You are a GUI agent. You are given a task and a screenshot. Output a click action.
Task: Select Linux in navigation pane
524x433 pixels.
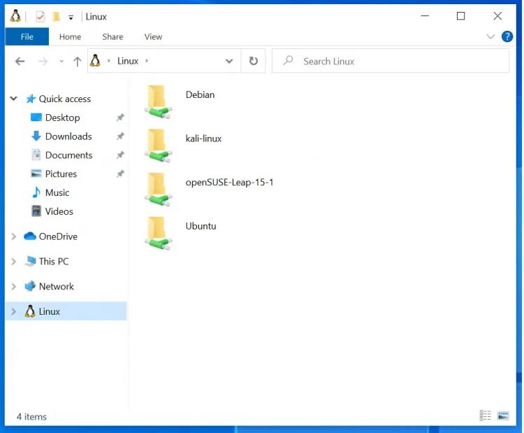(49, 311)
